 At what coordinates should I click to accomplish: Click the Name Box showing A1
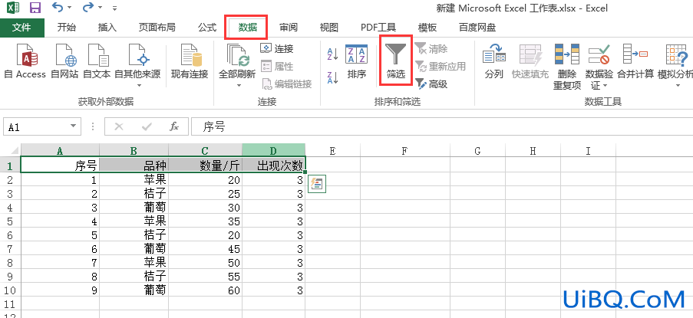point(36,127)
